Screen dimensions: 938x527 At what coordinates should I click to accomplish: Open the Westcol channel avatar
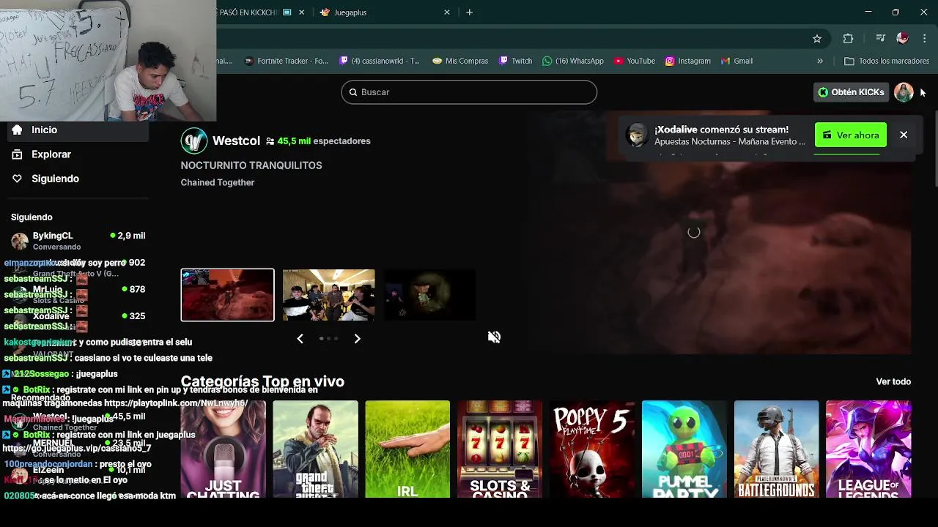(x=194, y=141)
